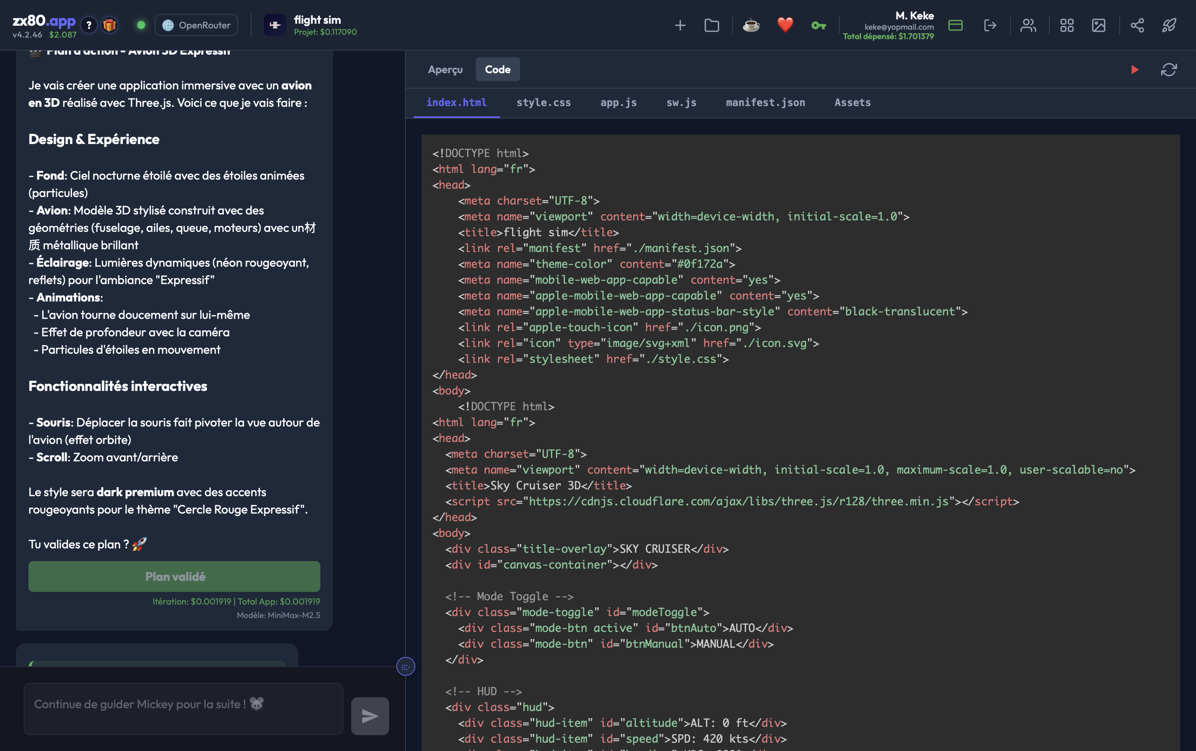Switch to the Aperçu tab
The image size is (1196, 751).
tap(445, 70)
